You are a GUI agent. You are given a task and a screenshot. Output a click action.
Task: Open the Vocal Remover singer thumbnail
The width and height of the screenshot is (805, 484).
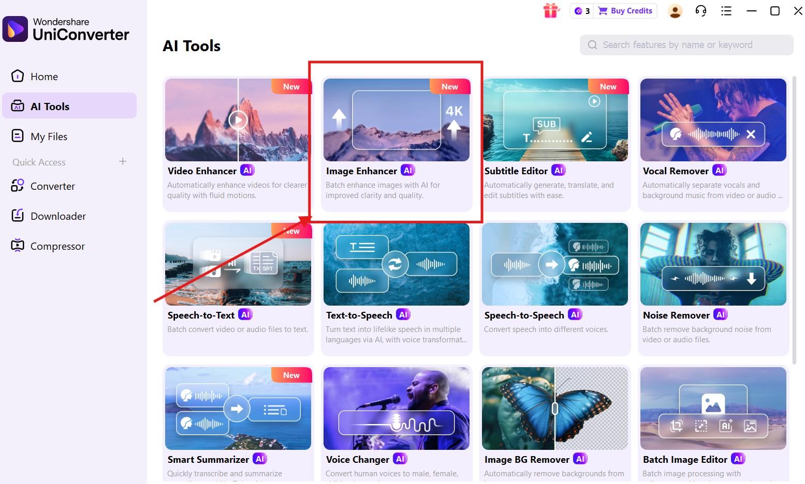(713, 120)
